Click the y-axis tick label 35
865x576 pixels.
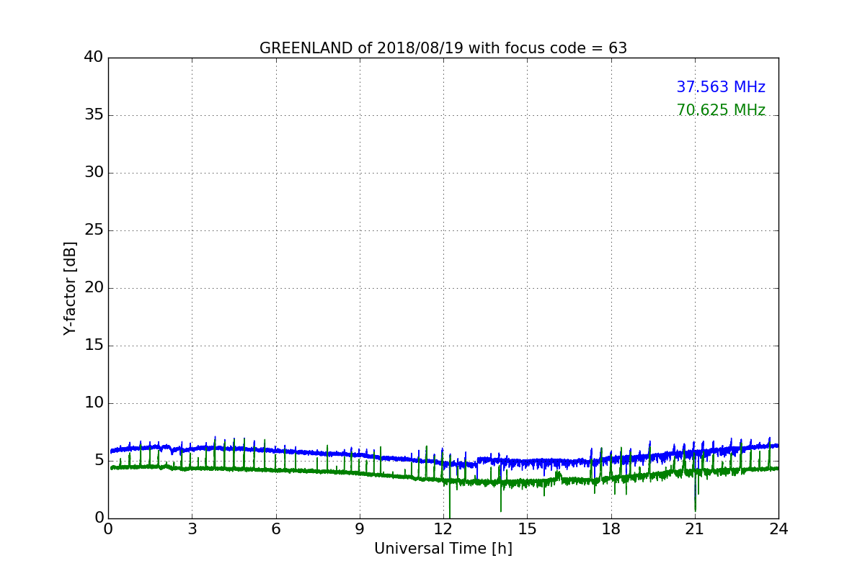pyautogui.click(x=94, y=115)
